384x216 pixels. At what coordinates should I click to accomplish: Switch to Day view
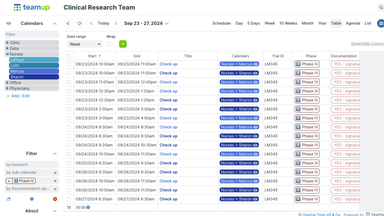239,24
